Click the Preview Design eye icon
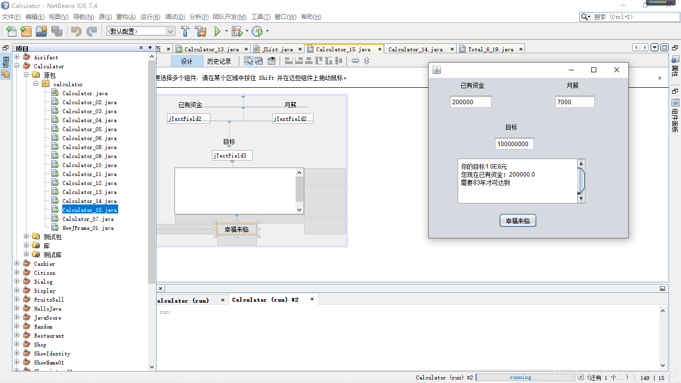Image resolution: width=681 pixels, height=383 pixels. [x=271, y=61]
